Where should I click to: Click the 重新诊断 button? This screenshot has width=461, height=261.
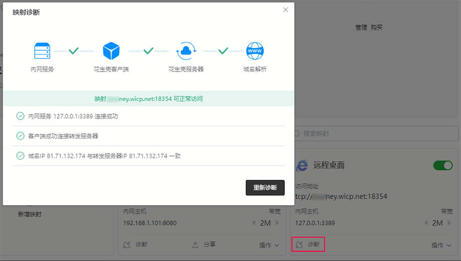click(265, 188)
